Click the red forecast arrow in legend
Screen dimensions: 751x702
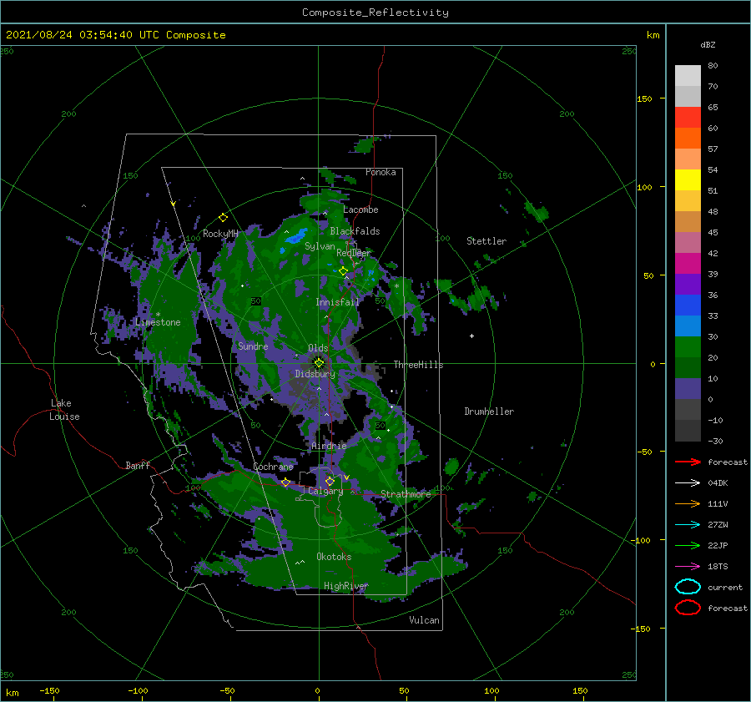pos(688,462)
